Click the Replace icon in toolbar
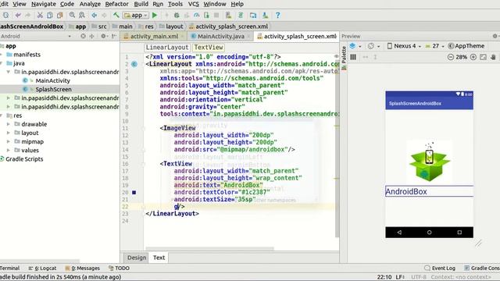 pyautogui.click(x=82, y=15)
